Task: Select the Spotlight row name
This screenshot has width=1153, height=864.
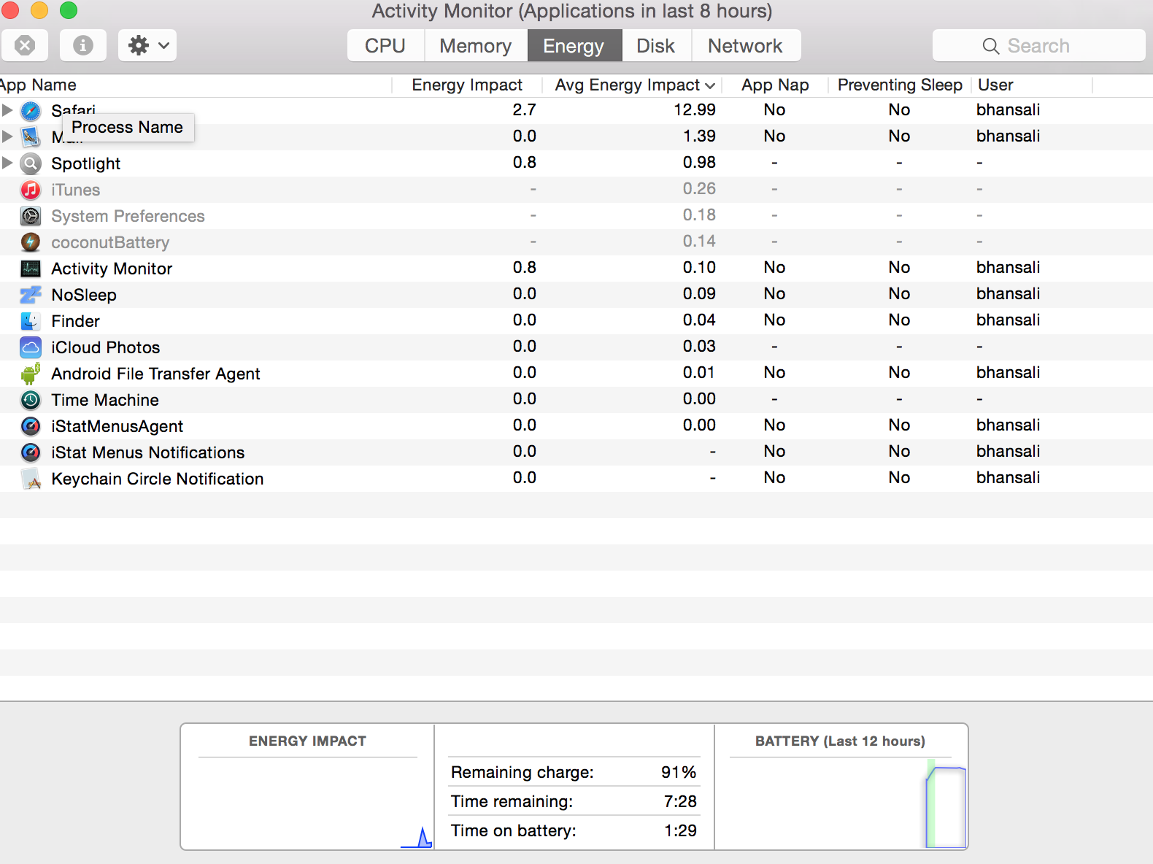Action: point(86,163)
